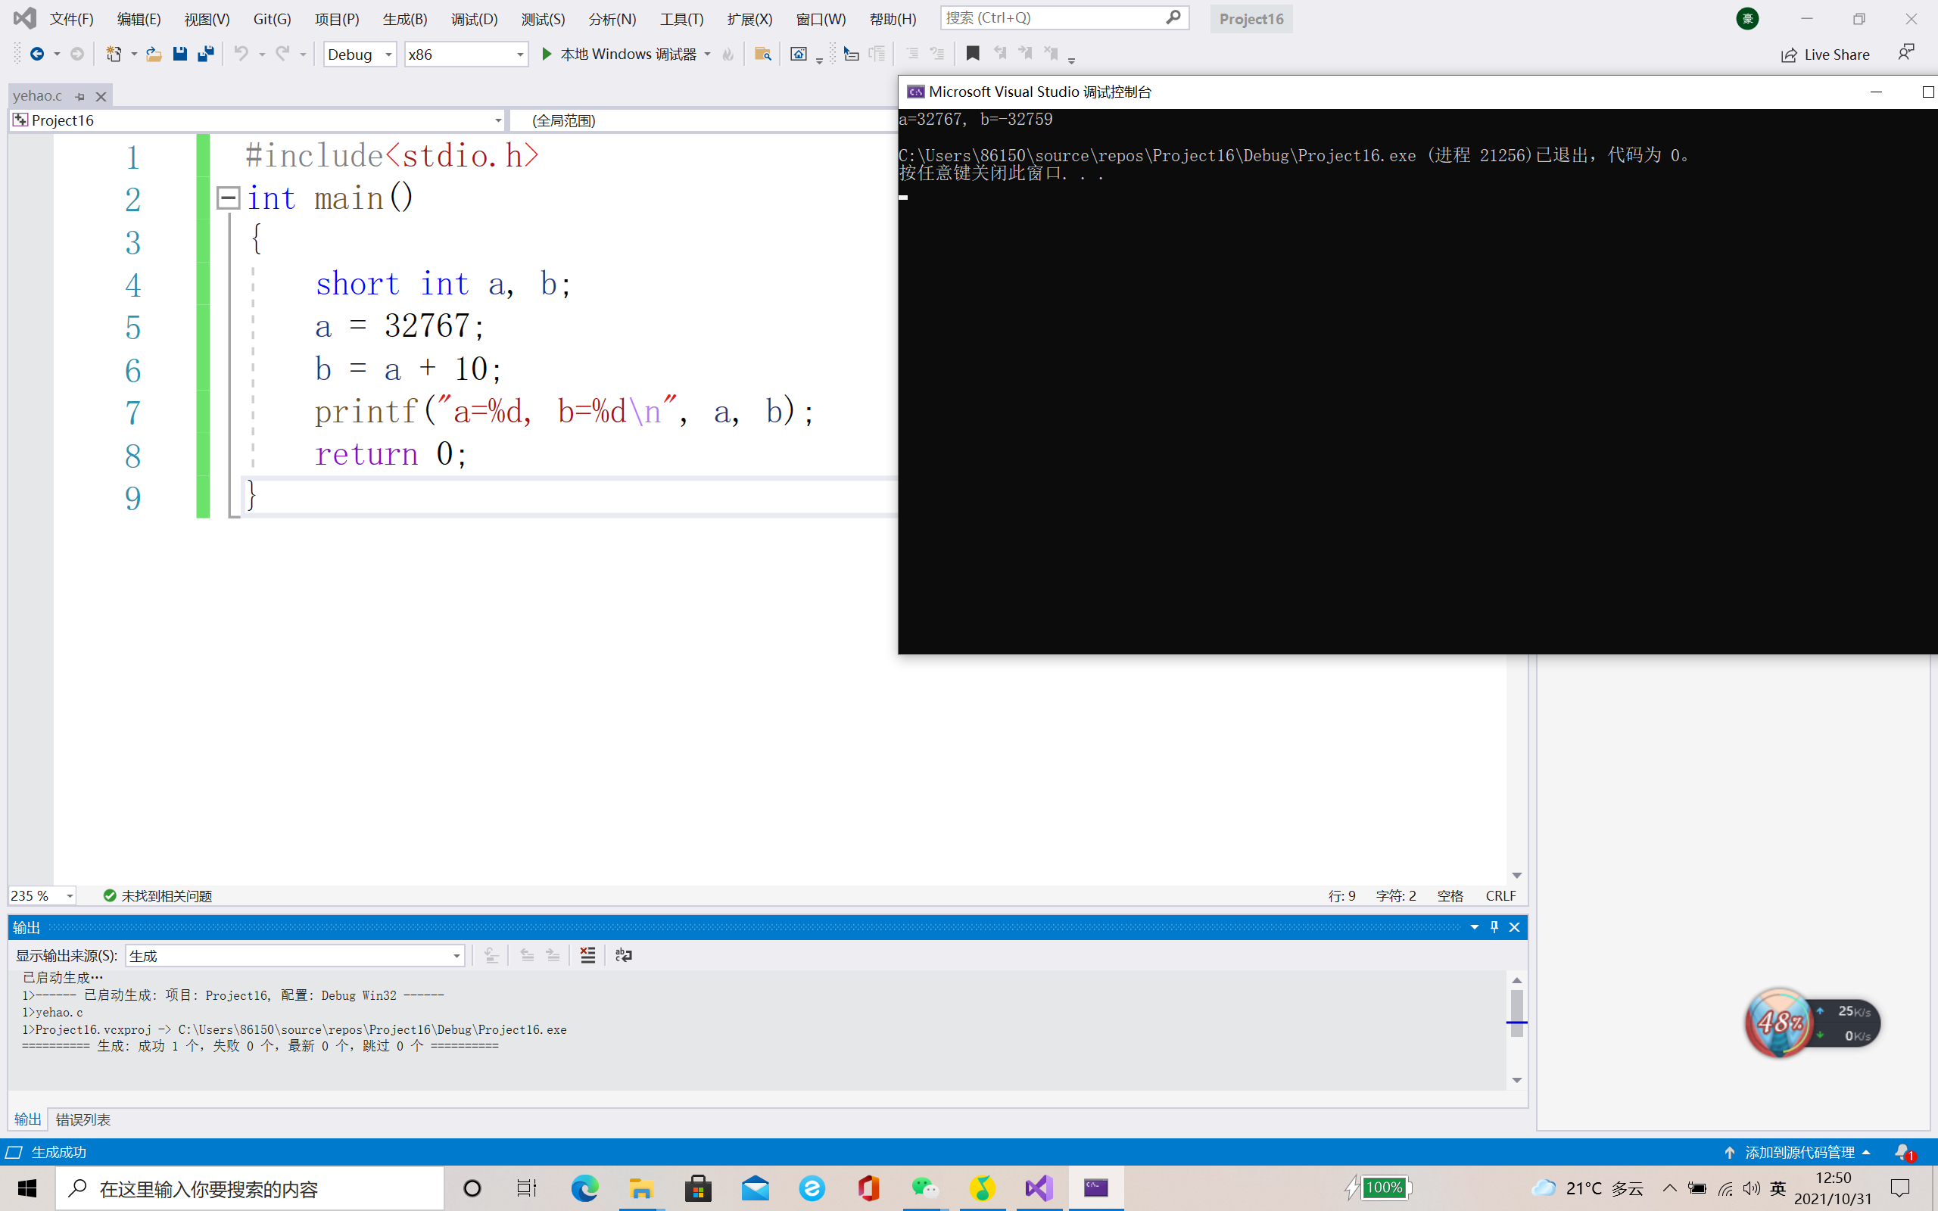
Task: Toggle word wrap in output panel
Action: pyautogui.click(x=623, y=954)
